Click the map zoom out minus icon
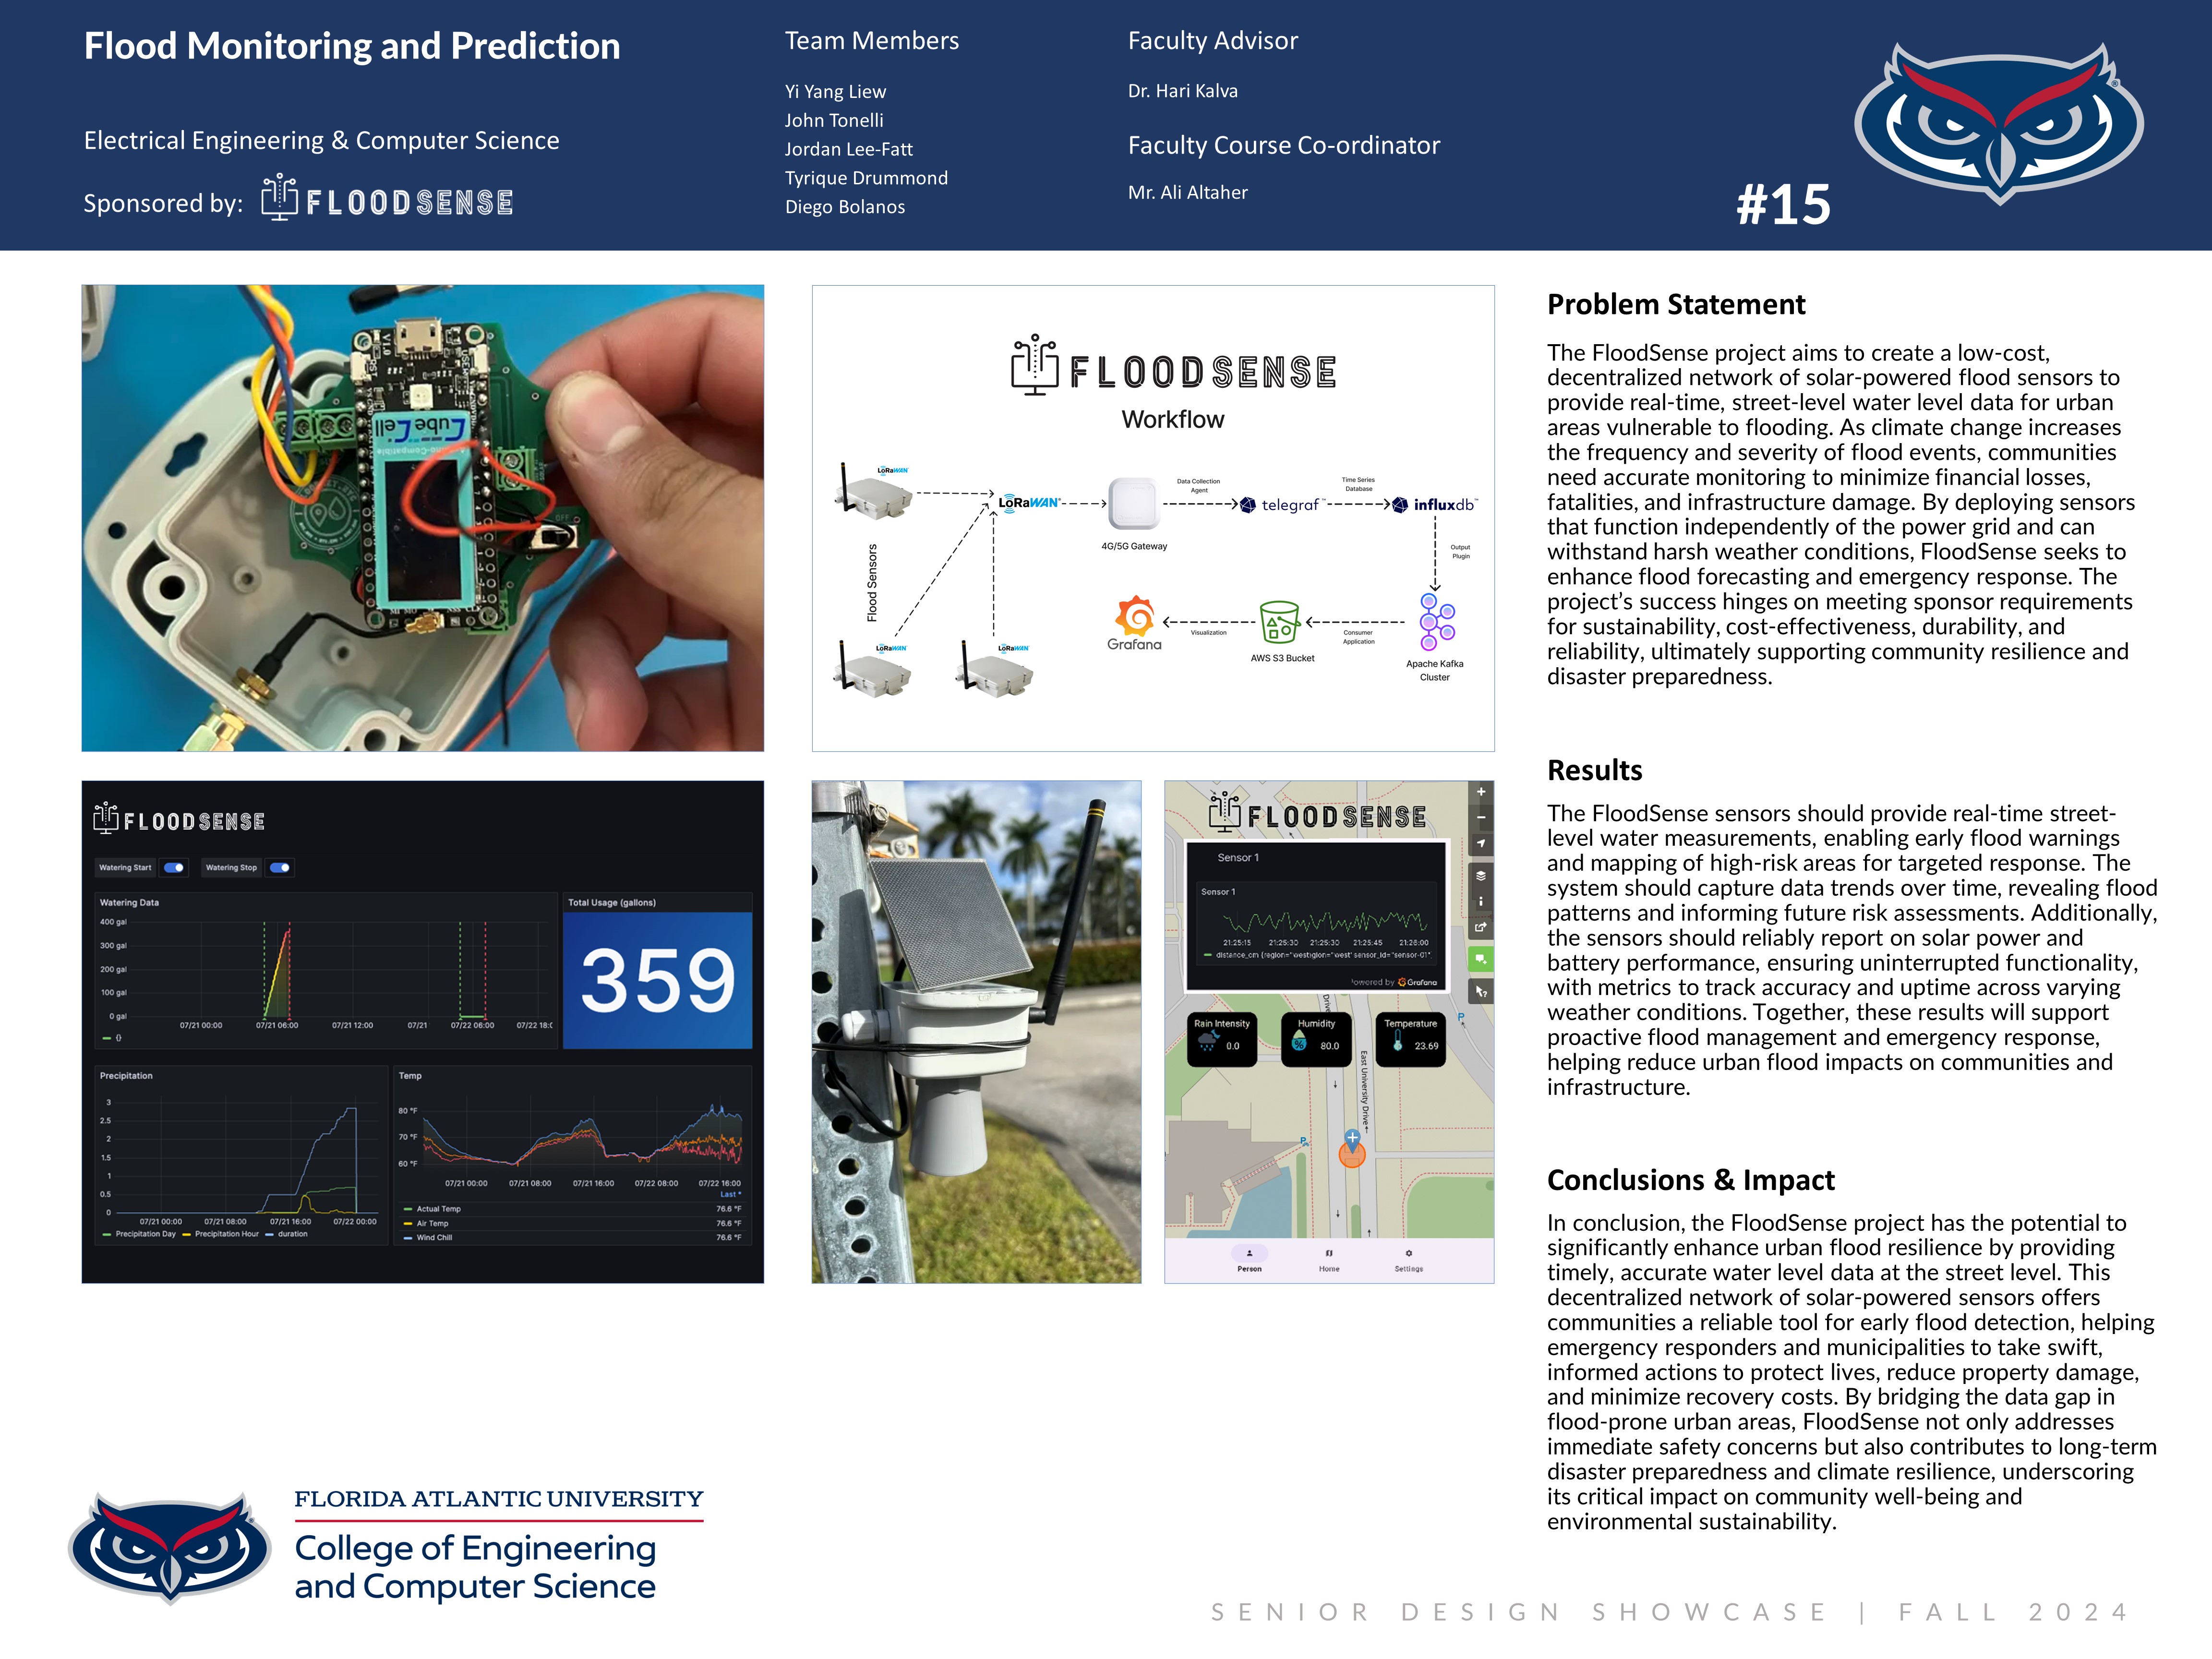 (x=1480, y=818)
